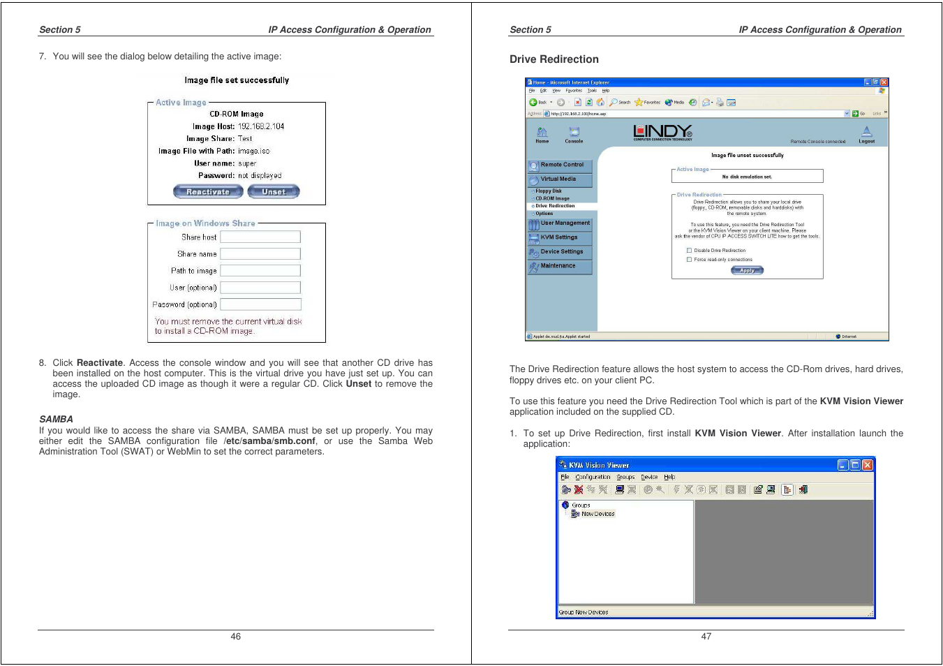
Task: Click the add group icon in KVM Viewer toolbar
Action: coord(566,489)
